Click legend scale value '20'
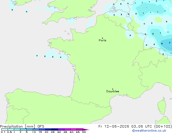The width and height of the screenshot is (172, 133). (x=46, y=132)
